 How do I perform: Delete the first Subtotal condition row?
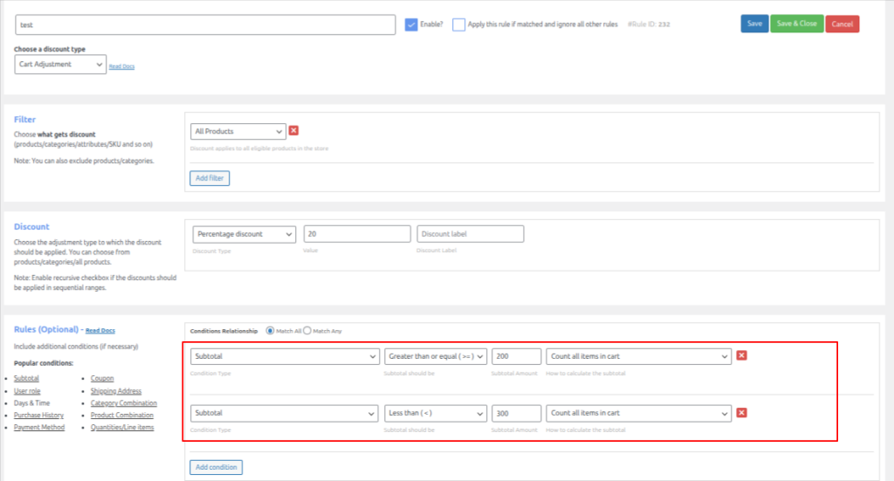tap(741, 355)
